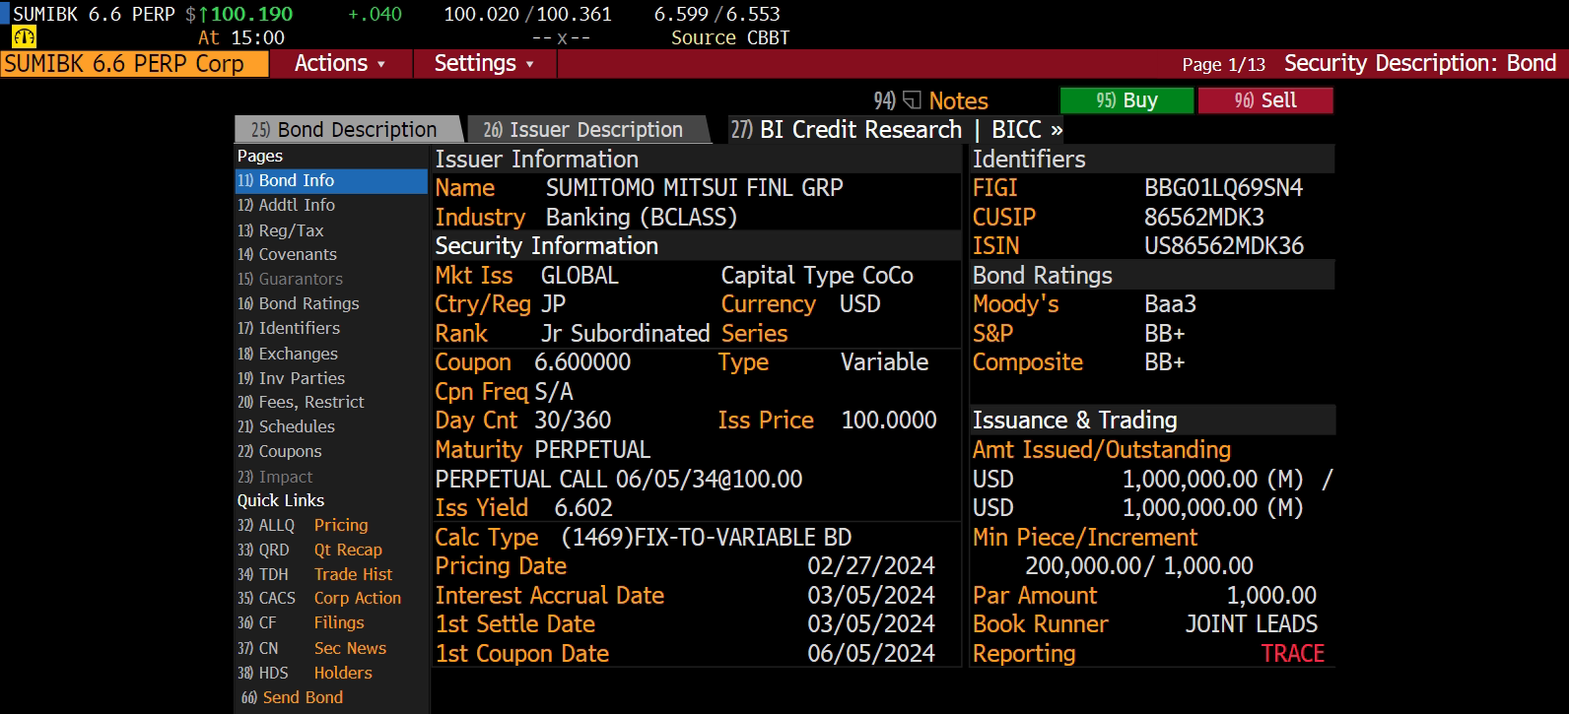1569x714 pixels.
Task: Click the Page 1/13 indicator
Action: click(1224, 65)
